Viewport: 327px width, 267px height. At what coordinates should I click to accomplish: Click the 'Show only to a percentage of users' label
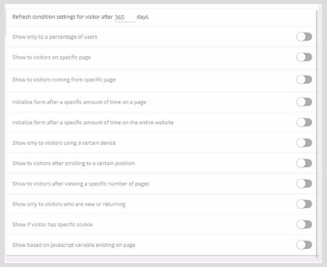pos(55,37)
